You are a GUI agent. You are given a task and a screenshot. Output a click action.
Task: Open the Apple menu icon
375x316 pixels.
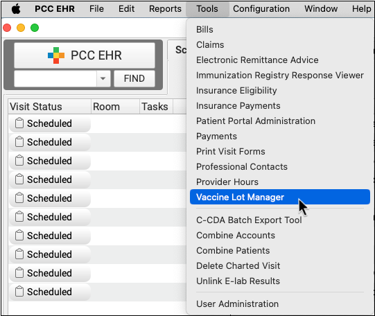coord(16,9)
